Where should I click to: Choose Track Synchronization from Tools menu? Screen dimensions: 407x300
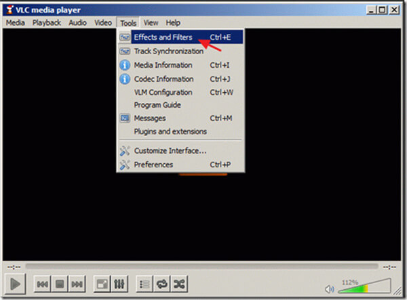pos(168,51)
